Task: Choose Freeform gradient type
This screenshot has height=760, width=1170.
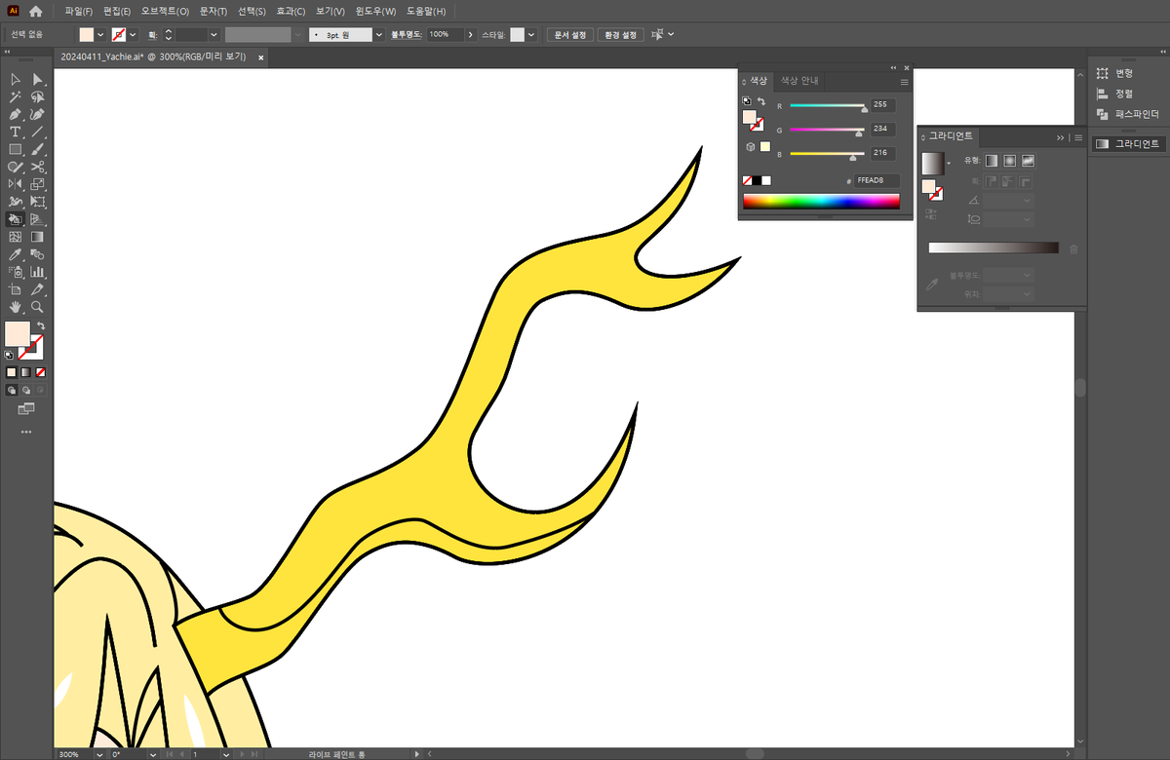Action: point(1028,161)
